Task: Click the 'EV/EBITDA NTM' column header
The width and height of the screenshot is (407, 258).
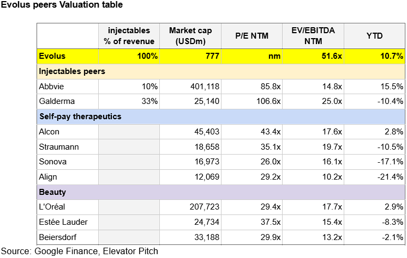Action: tap(313, 36)
